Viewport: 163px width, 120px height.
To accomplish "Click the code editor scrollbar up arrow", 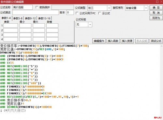I will pos(161,46).
